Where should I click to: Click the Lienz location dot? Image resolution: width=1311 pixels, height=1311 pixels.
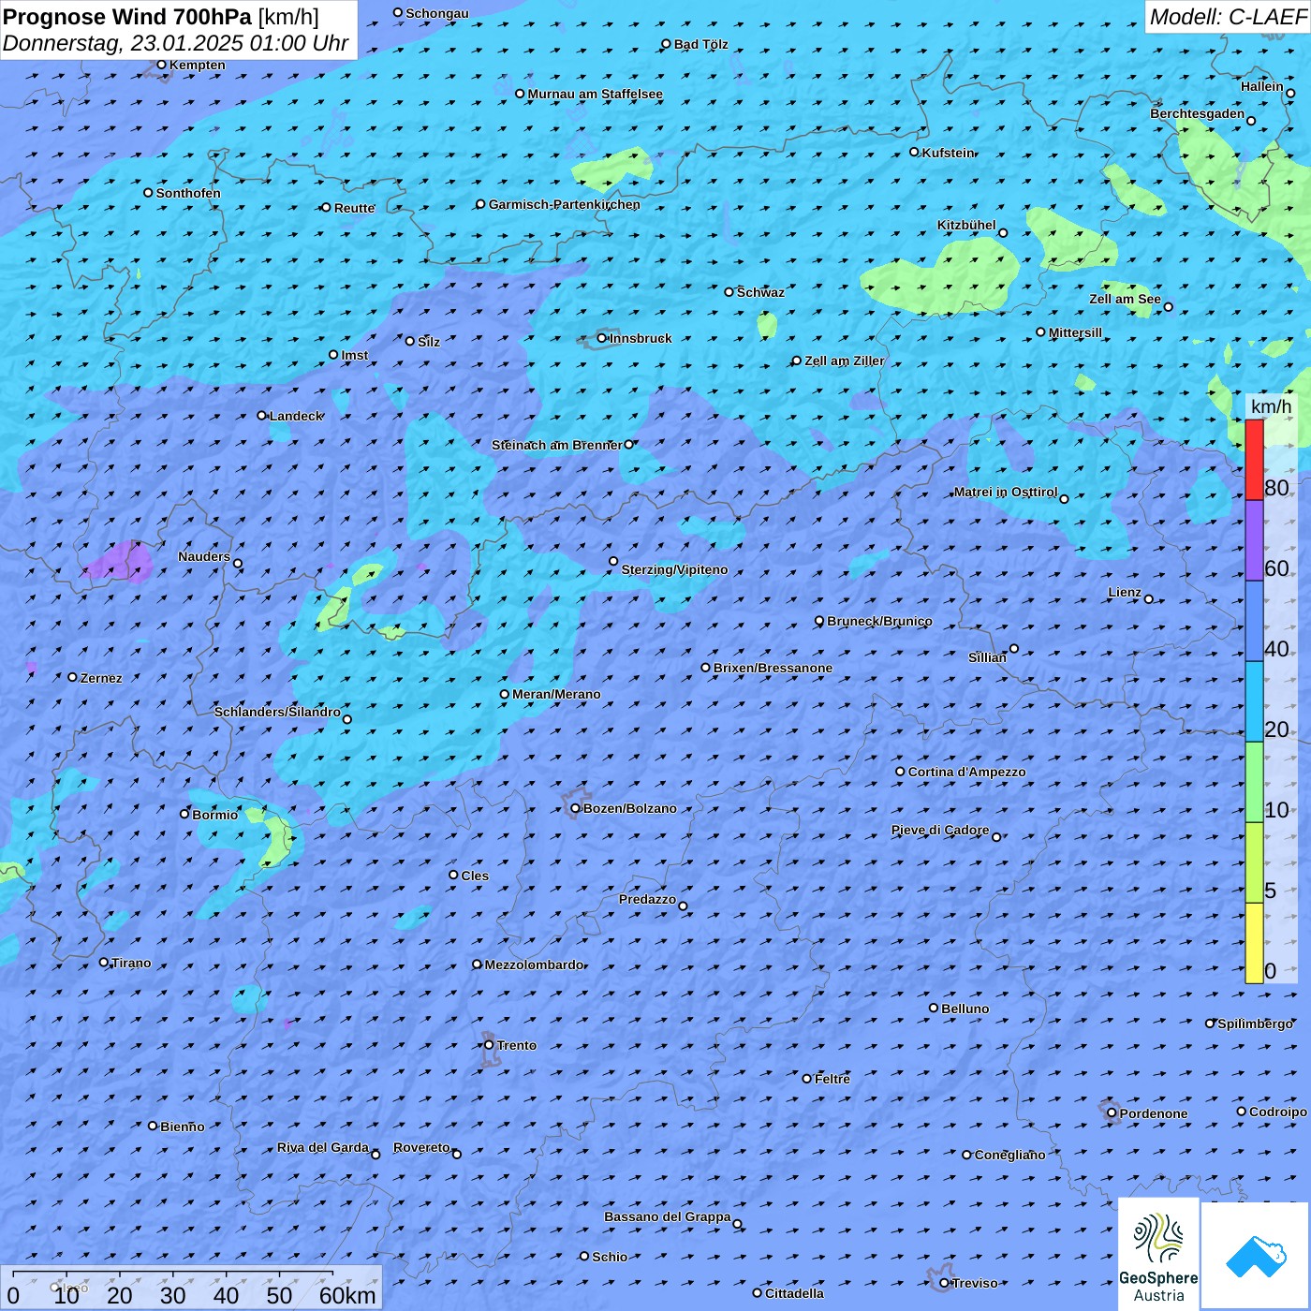[x=1149, y=599]
